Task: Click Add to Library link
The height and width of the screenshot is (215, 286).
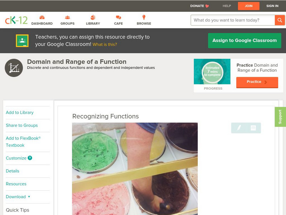Action: 20,113
